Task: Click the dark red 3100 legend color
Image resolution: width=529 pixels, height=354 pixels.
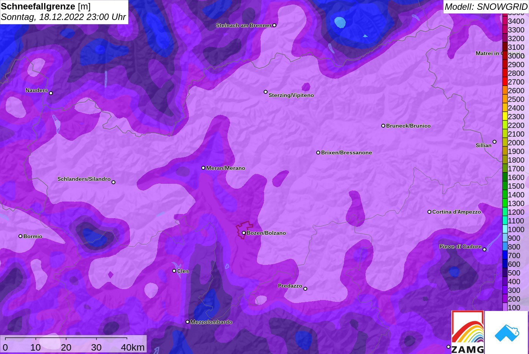Action: coord(505,47)
